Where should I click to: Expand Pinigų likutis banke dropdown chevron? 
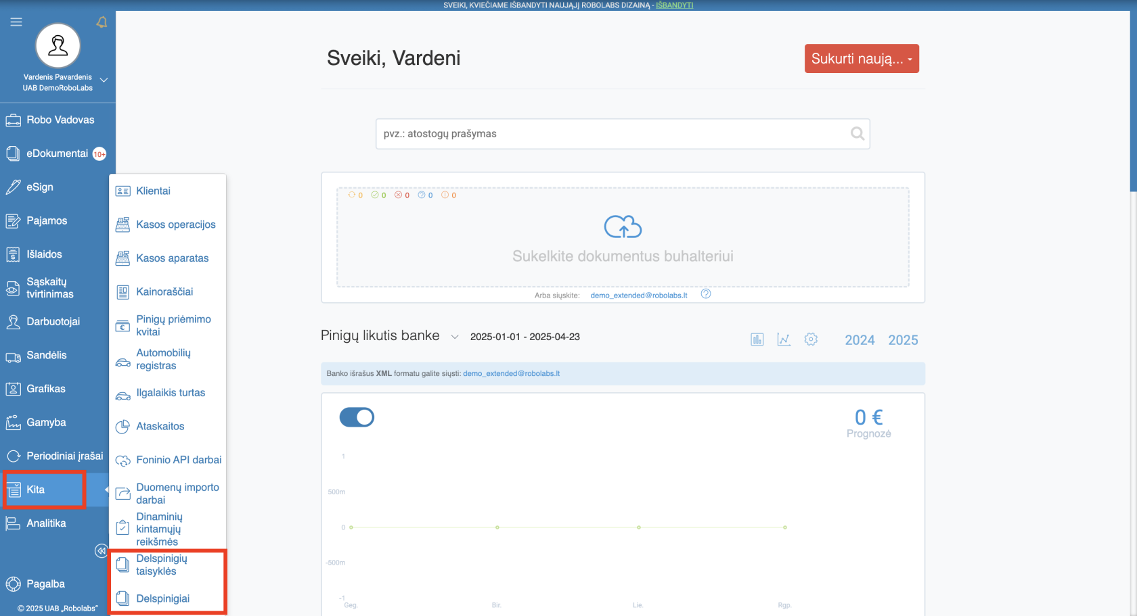pos(455,337)
